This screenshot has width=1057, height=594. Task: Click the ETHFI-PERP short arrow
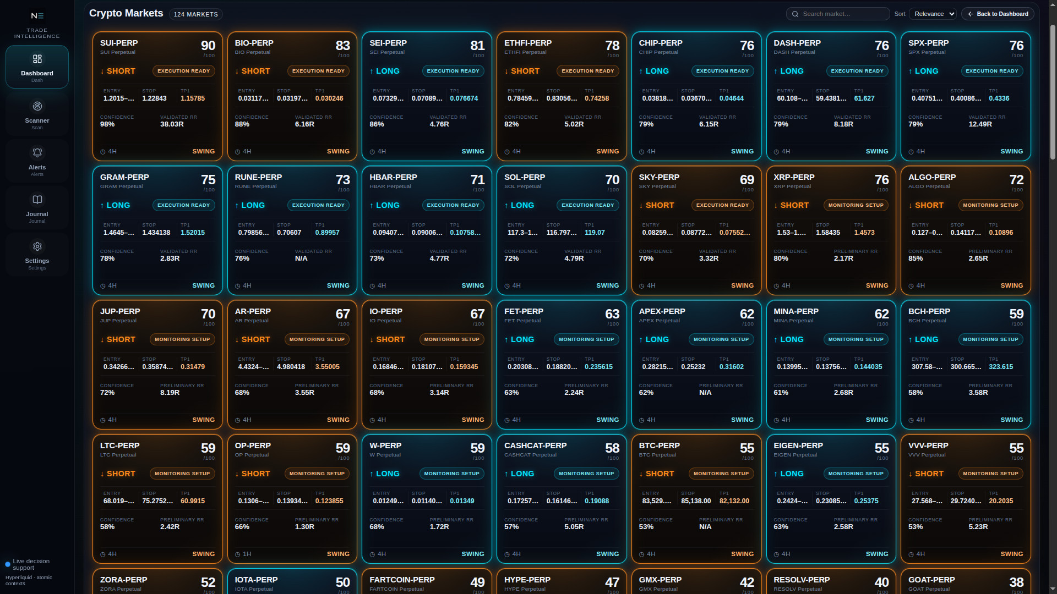point(506,71)
